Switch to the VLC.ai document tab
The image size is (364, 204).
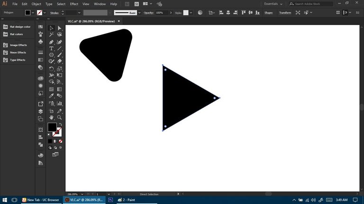tap(91, 21)
